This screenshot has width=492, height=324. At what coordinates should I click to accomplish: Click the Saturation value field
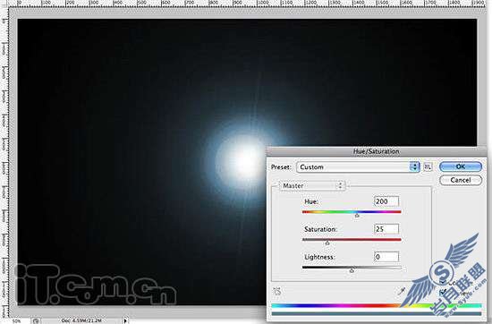386,229
